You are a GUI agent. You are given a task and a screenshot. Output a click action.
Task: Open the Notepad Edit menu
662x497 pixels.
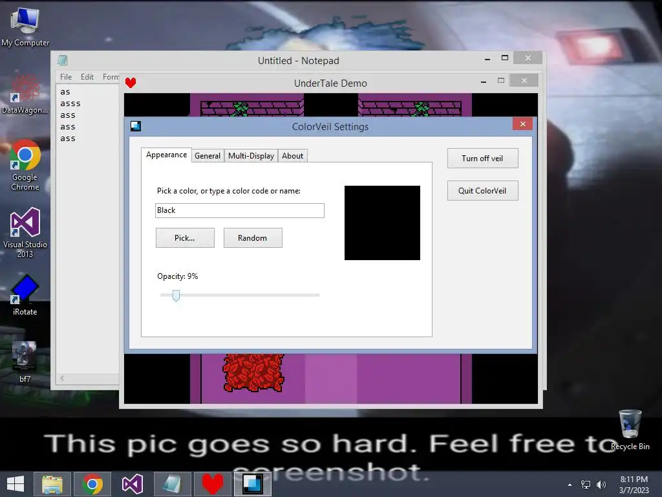pyautogui.click(x=87, y=77)
